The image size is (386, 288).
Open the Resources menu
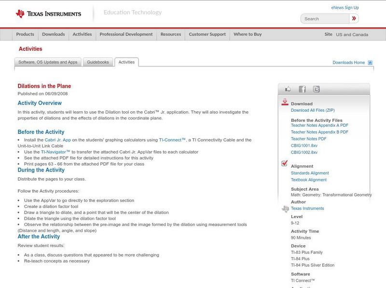(171, 34)
